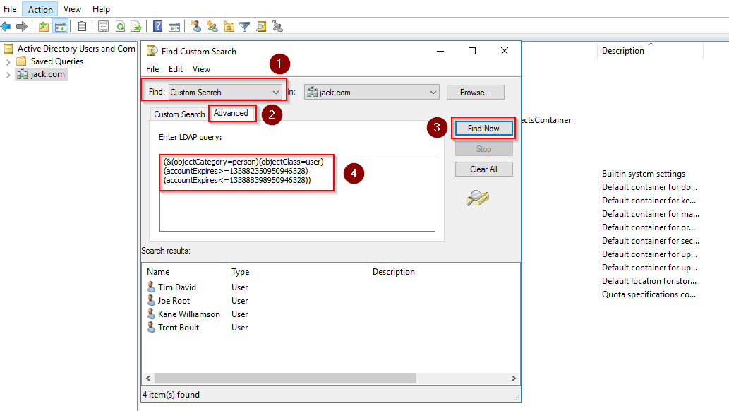This screenshot has height=411, width=729.
Task: Select the Create new group icon
Action: (212, 26)
